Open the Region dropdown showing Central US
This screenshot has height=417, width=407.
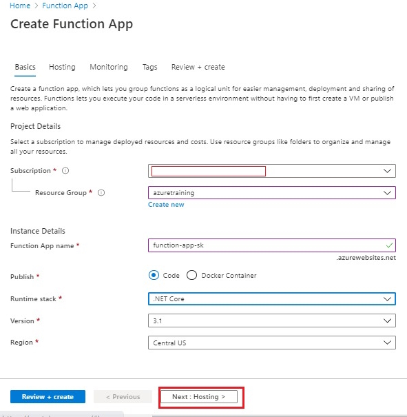click(272, 343)
